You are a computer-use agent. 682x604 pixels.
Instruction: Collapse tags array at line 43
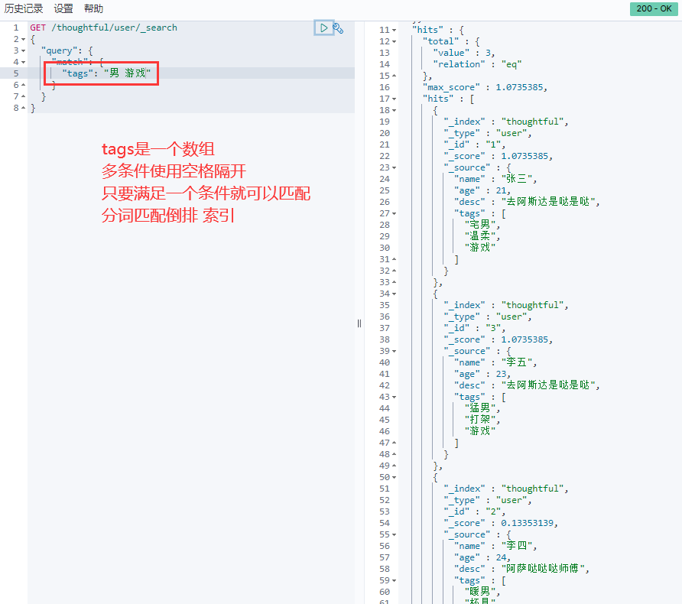394,398
